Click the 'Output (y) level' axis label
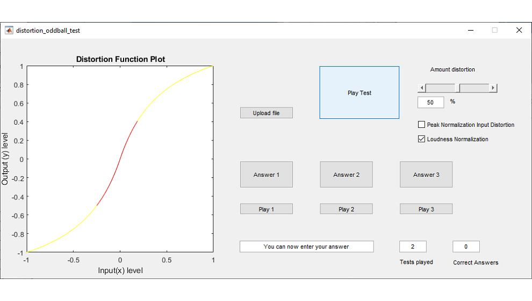Viewport: 532px width, 301px height. click(x=5, y=159)
